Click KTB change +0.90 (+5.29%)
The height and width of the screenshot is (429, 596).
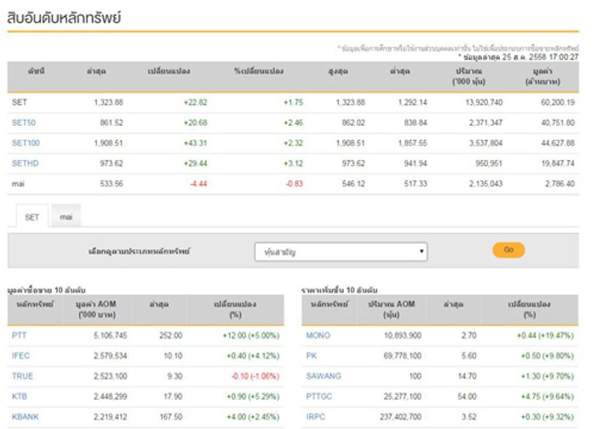tap(253, 397)
